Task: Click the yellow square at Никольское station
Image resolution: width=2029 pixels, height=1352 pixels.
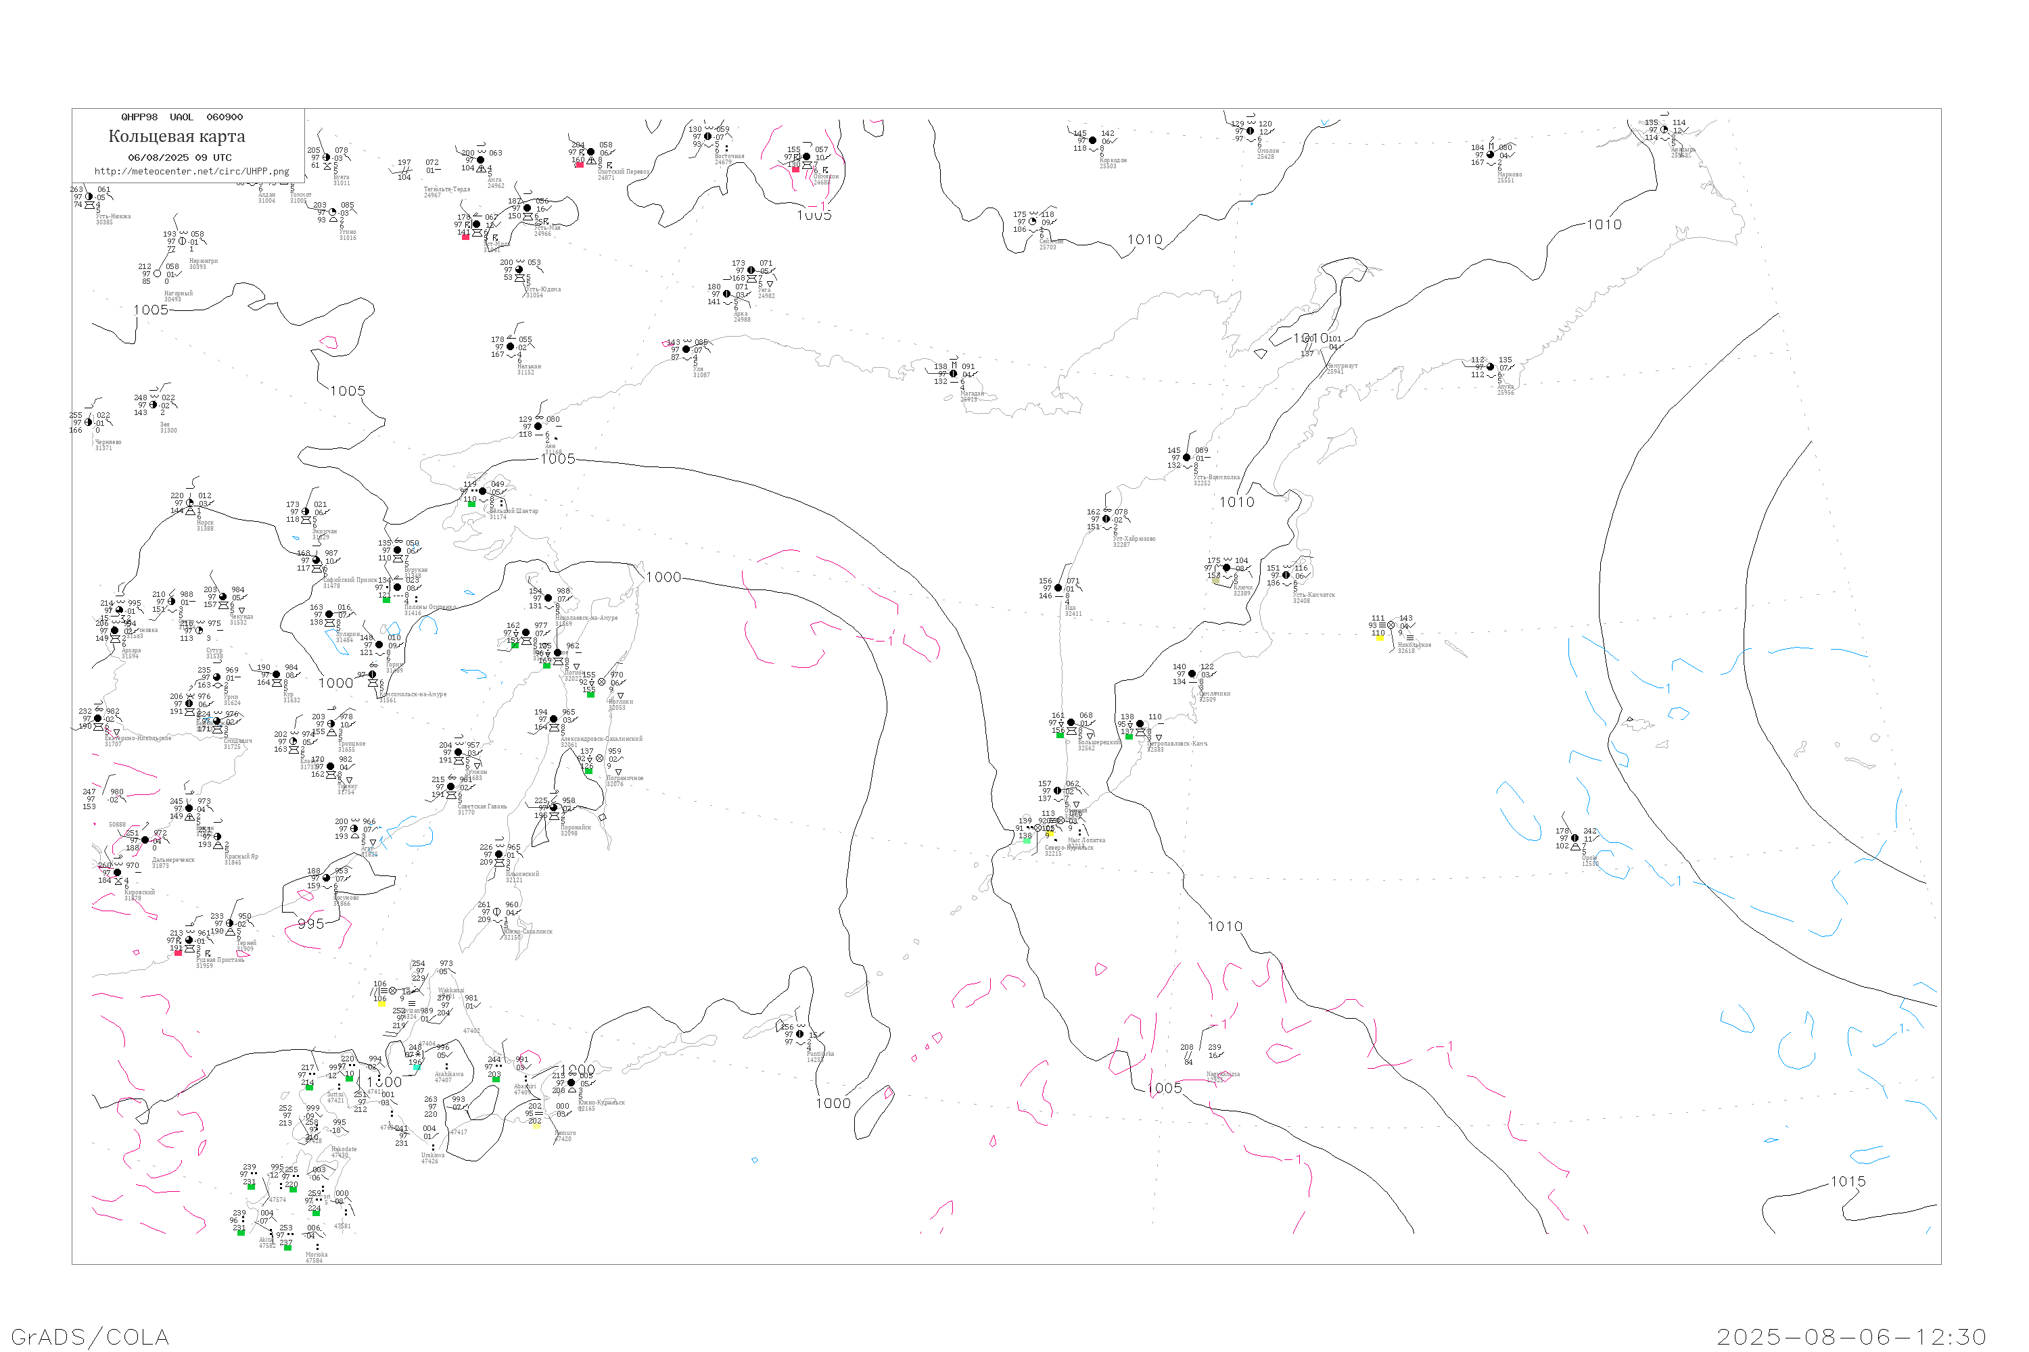Action: 1380,638
